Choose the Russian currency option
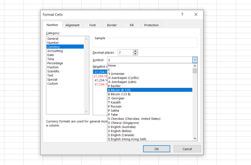Image resolution: width=251 pixels, height=165 pixels. click(150, 107)
